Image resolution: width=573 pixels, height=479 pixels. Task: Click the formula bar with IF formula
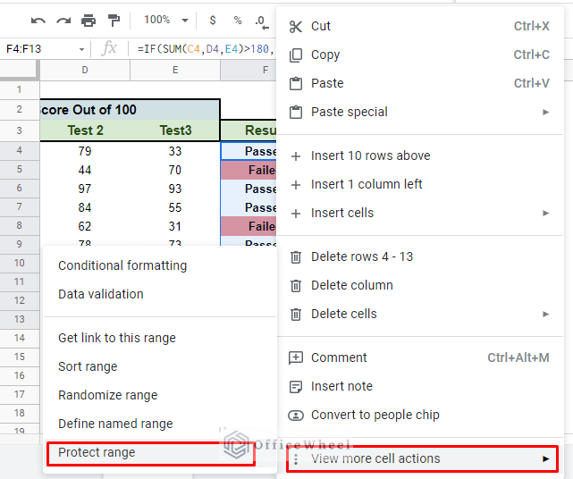point(205,48)
